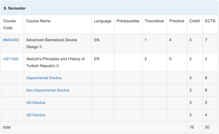Select the Atatürk's Principles and History cell

pyautogui.click(x=58, y=62)
